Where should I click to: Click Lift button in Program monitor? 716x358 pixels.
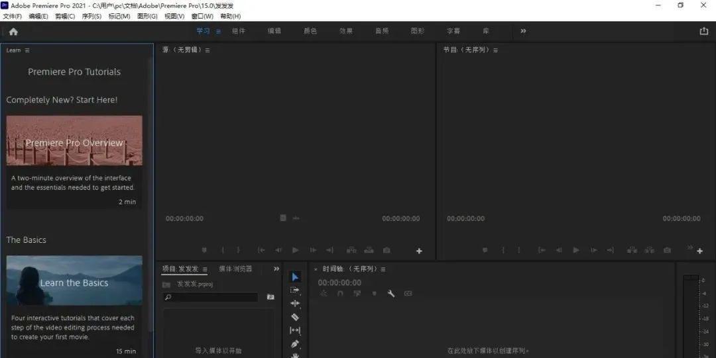(632, 250)
